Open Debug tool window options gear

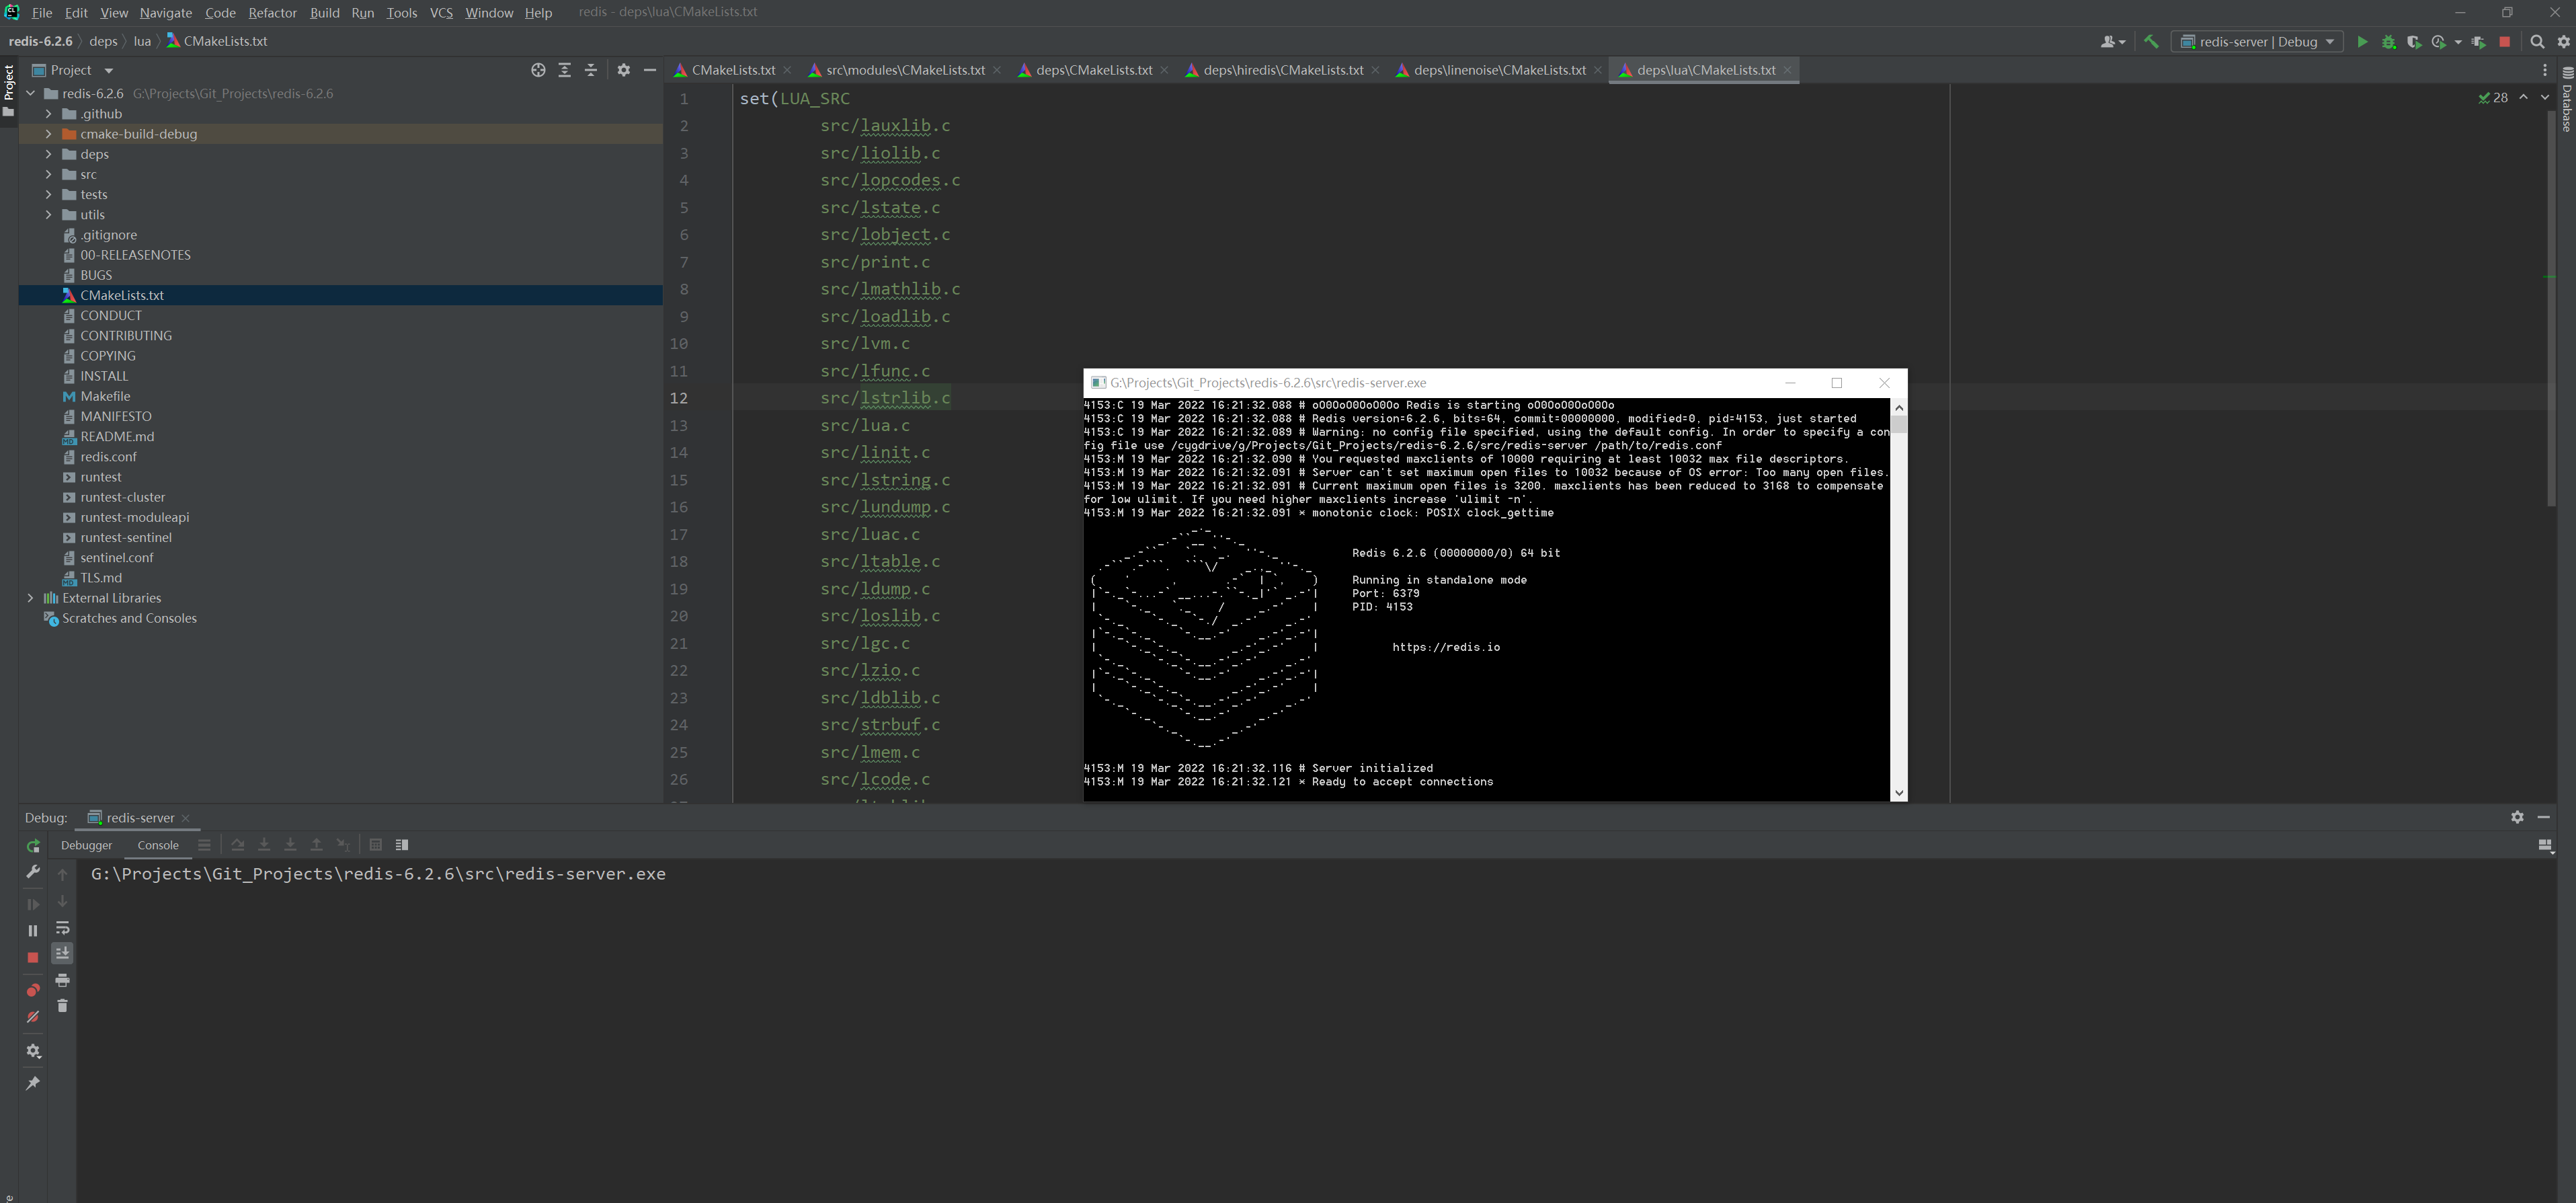(x=2517, y=817)
